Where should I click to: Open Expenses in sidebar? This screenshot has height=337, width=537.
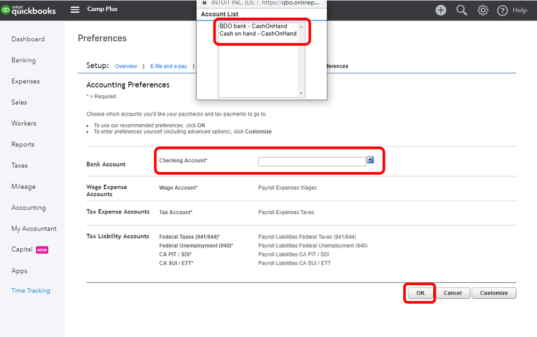26,81
